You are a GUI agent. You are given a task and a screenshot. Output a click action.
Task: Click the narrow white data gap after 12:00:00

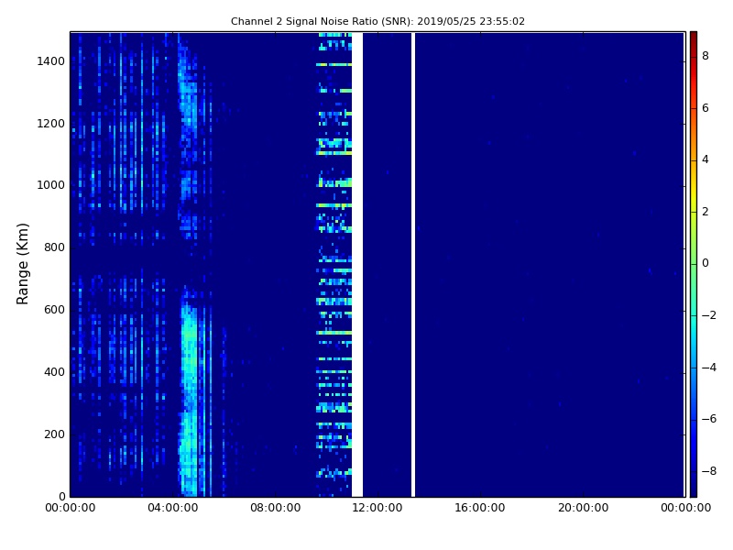tap(413, 264)
